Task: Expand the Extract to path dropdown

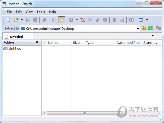Action: pyautogui.click(x=138, y=28)
